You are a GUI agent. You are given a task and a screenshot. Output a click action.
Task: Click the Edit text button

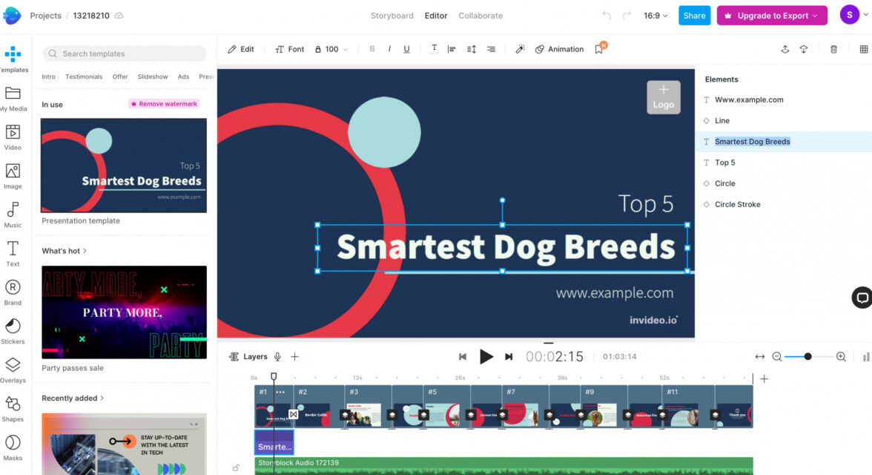click(241, 49)
